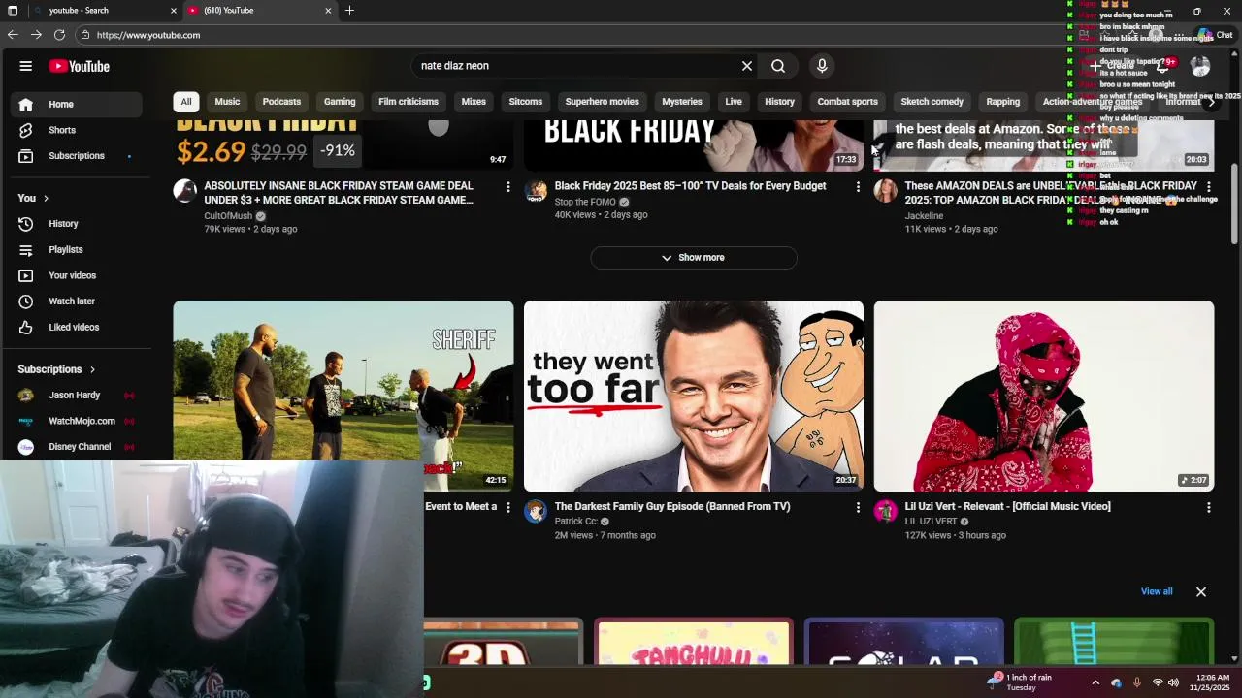
Task: Click the Stop the FOMO channel avatar
Action: point(536,191)
